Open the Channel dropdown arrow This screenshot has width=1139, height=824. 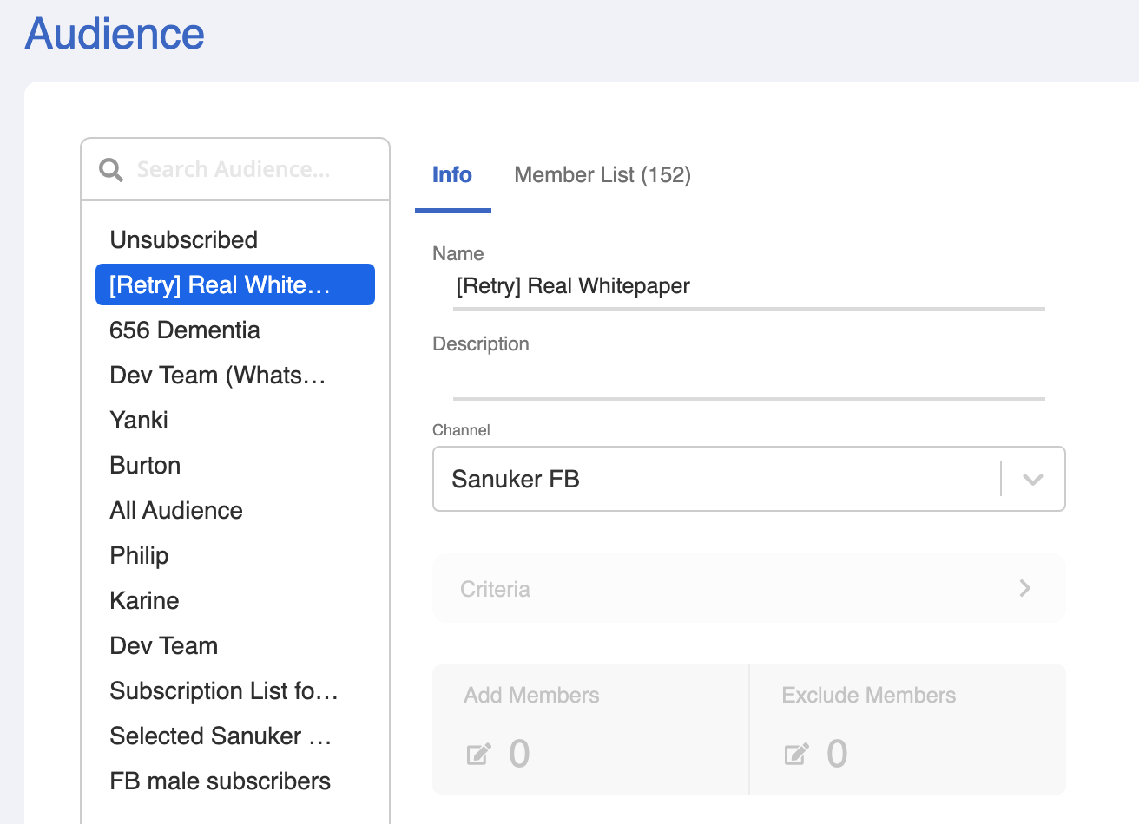[1031, 479]
